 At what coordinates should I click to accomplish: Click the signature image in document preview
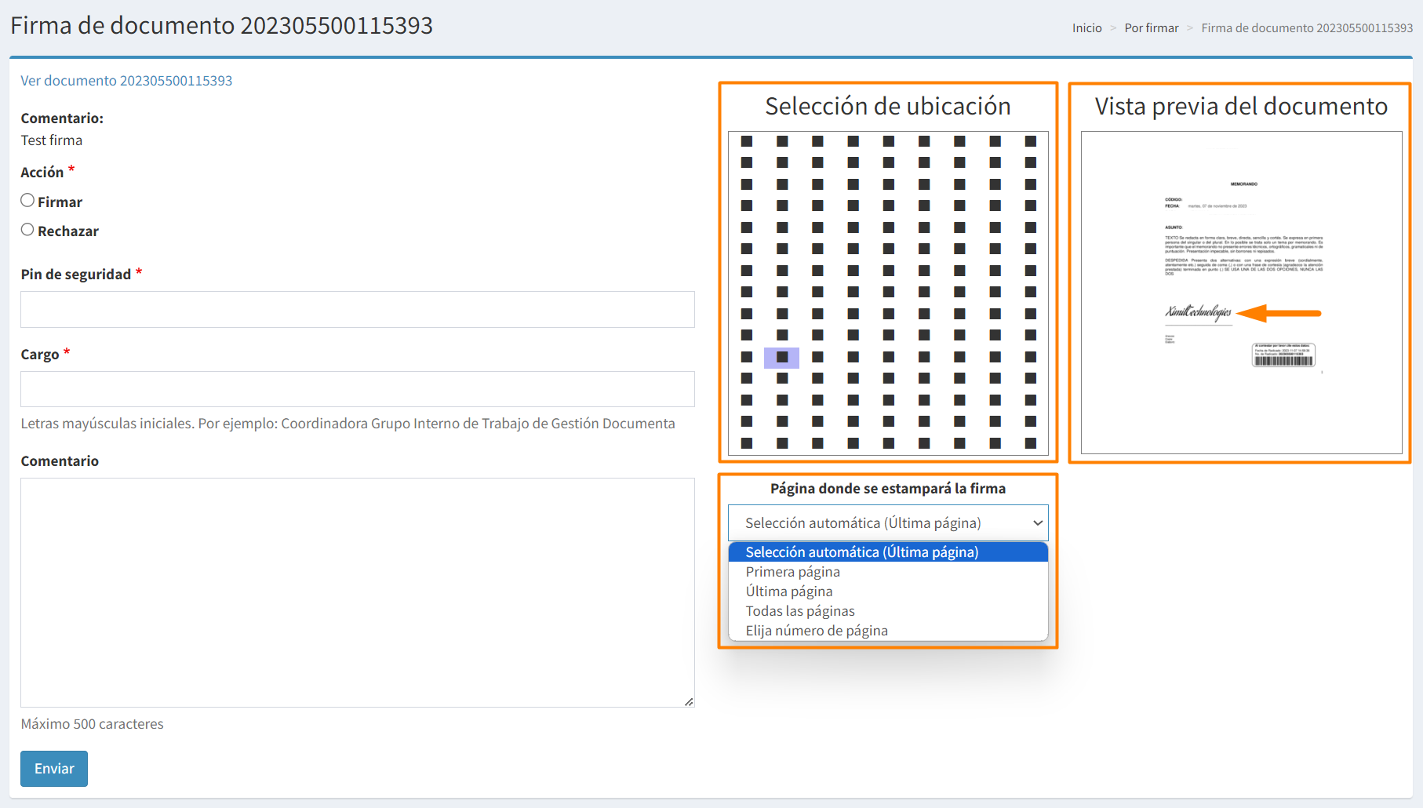pos(1198,312)
